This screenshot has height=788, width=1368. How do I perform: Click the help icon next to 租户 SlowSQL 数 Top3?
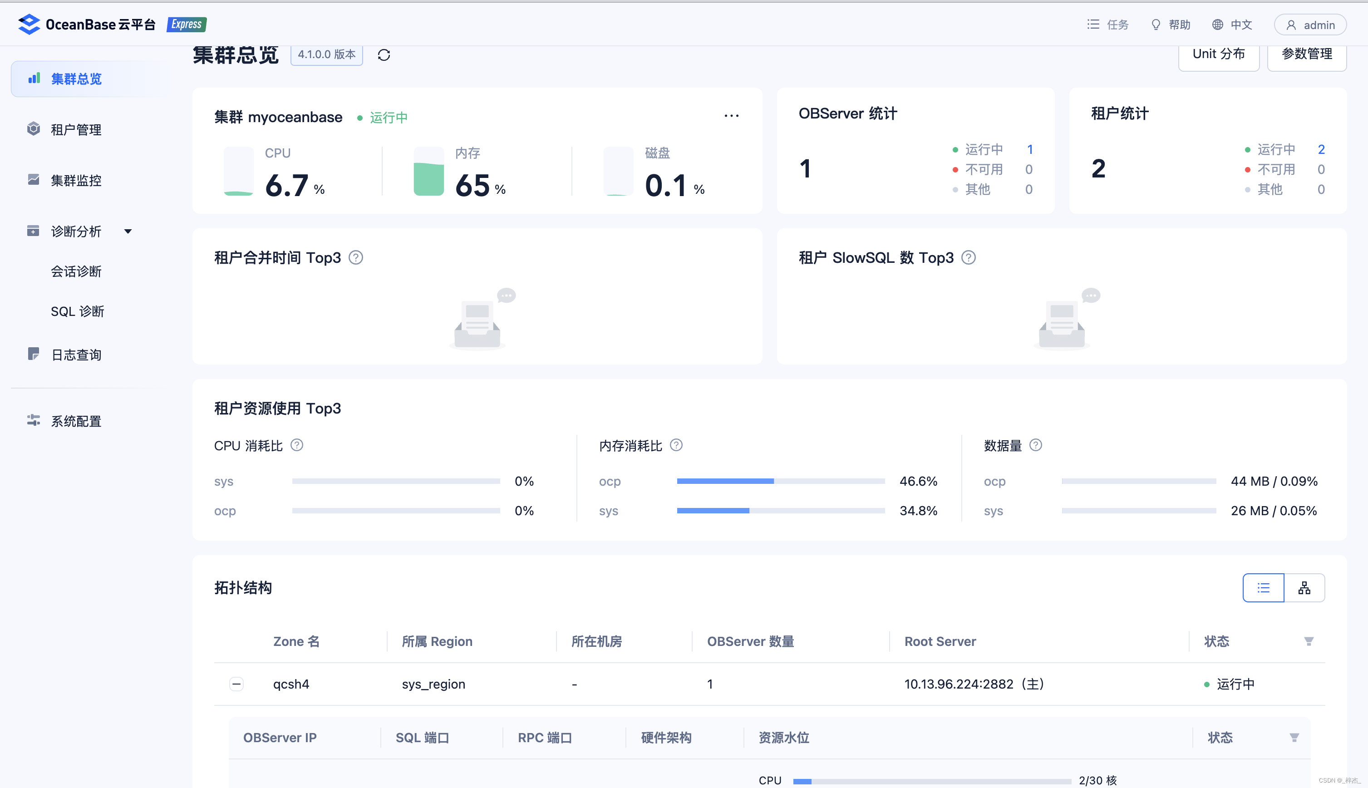tap(969, 258)
